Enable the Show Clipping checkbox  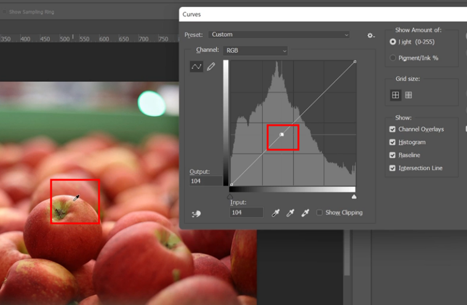tap(319, 212)
